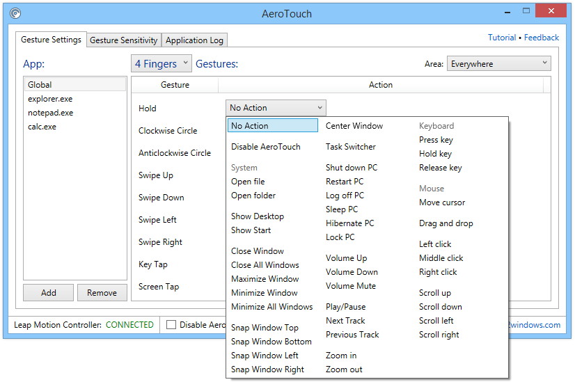Select calc.exe in the app list
This screenshot has height=382, width=575.
click(x=75, y=127)
